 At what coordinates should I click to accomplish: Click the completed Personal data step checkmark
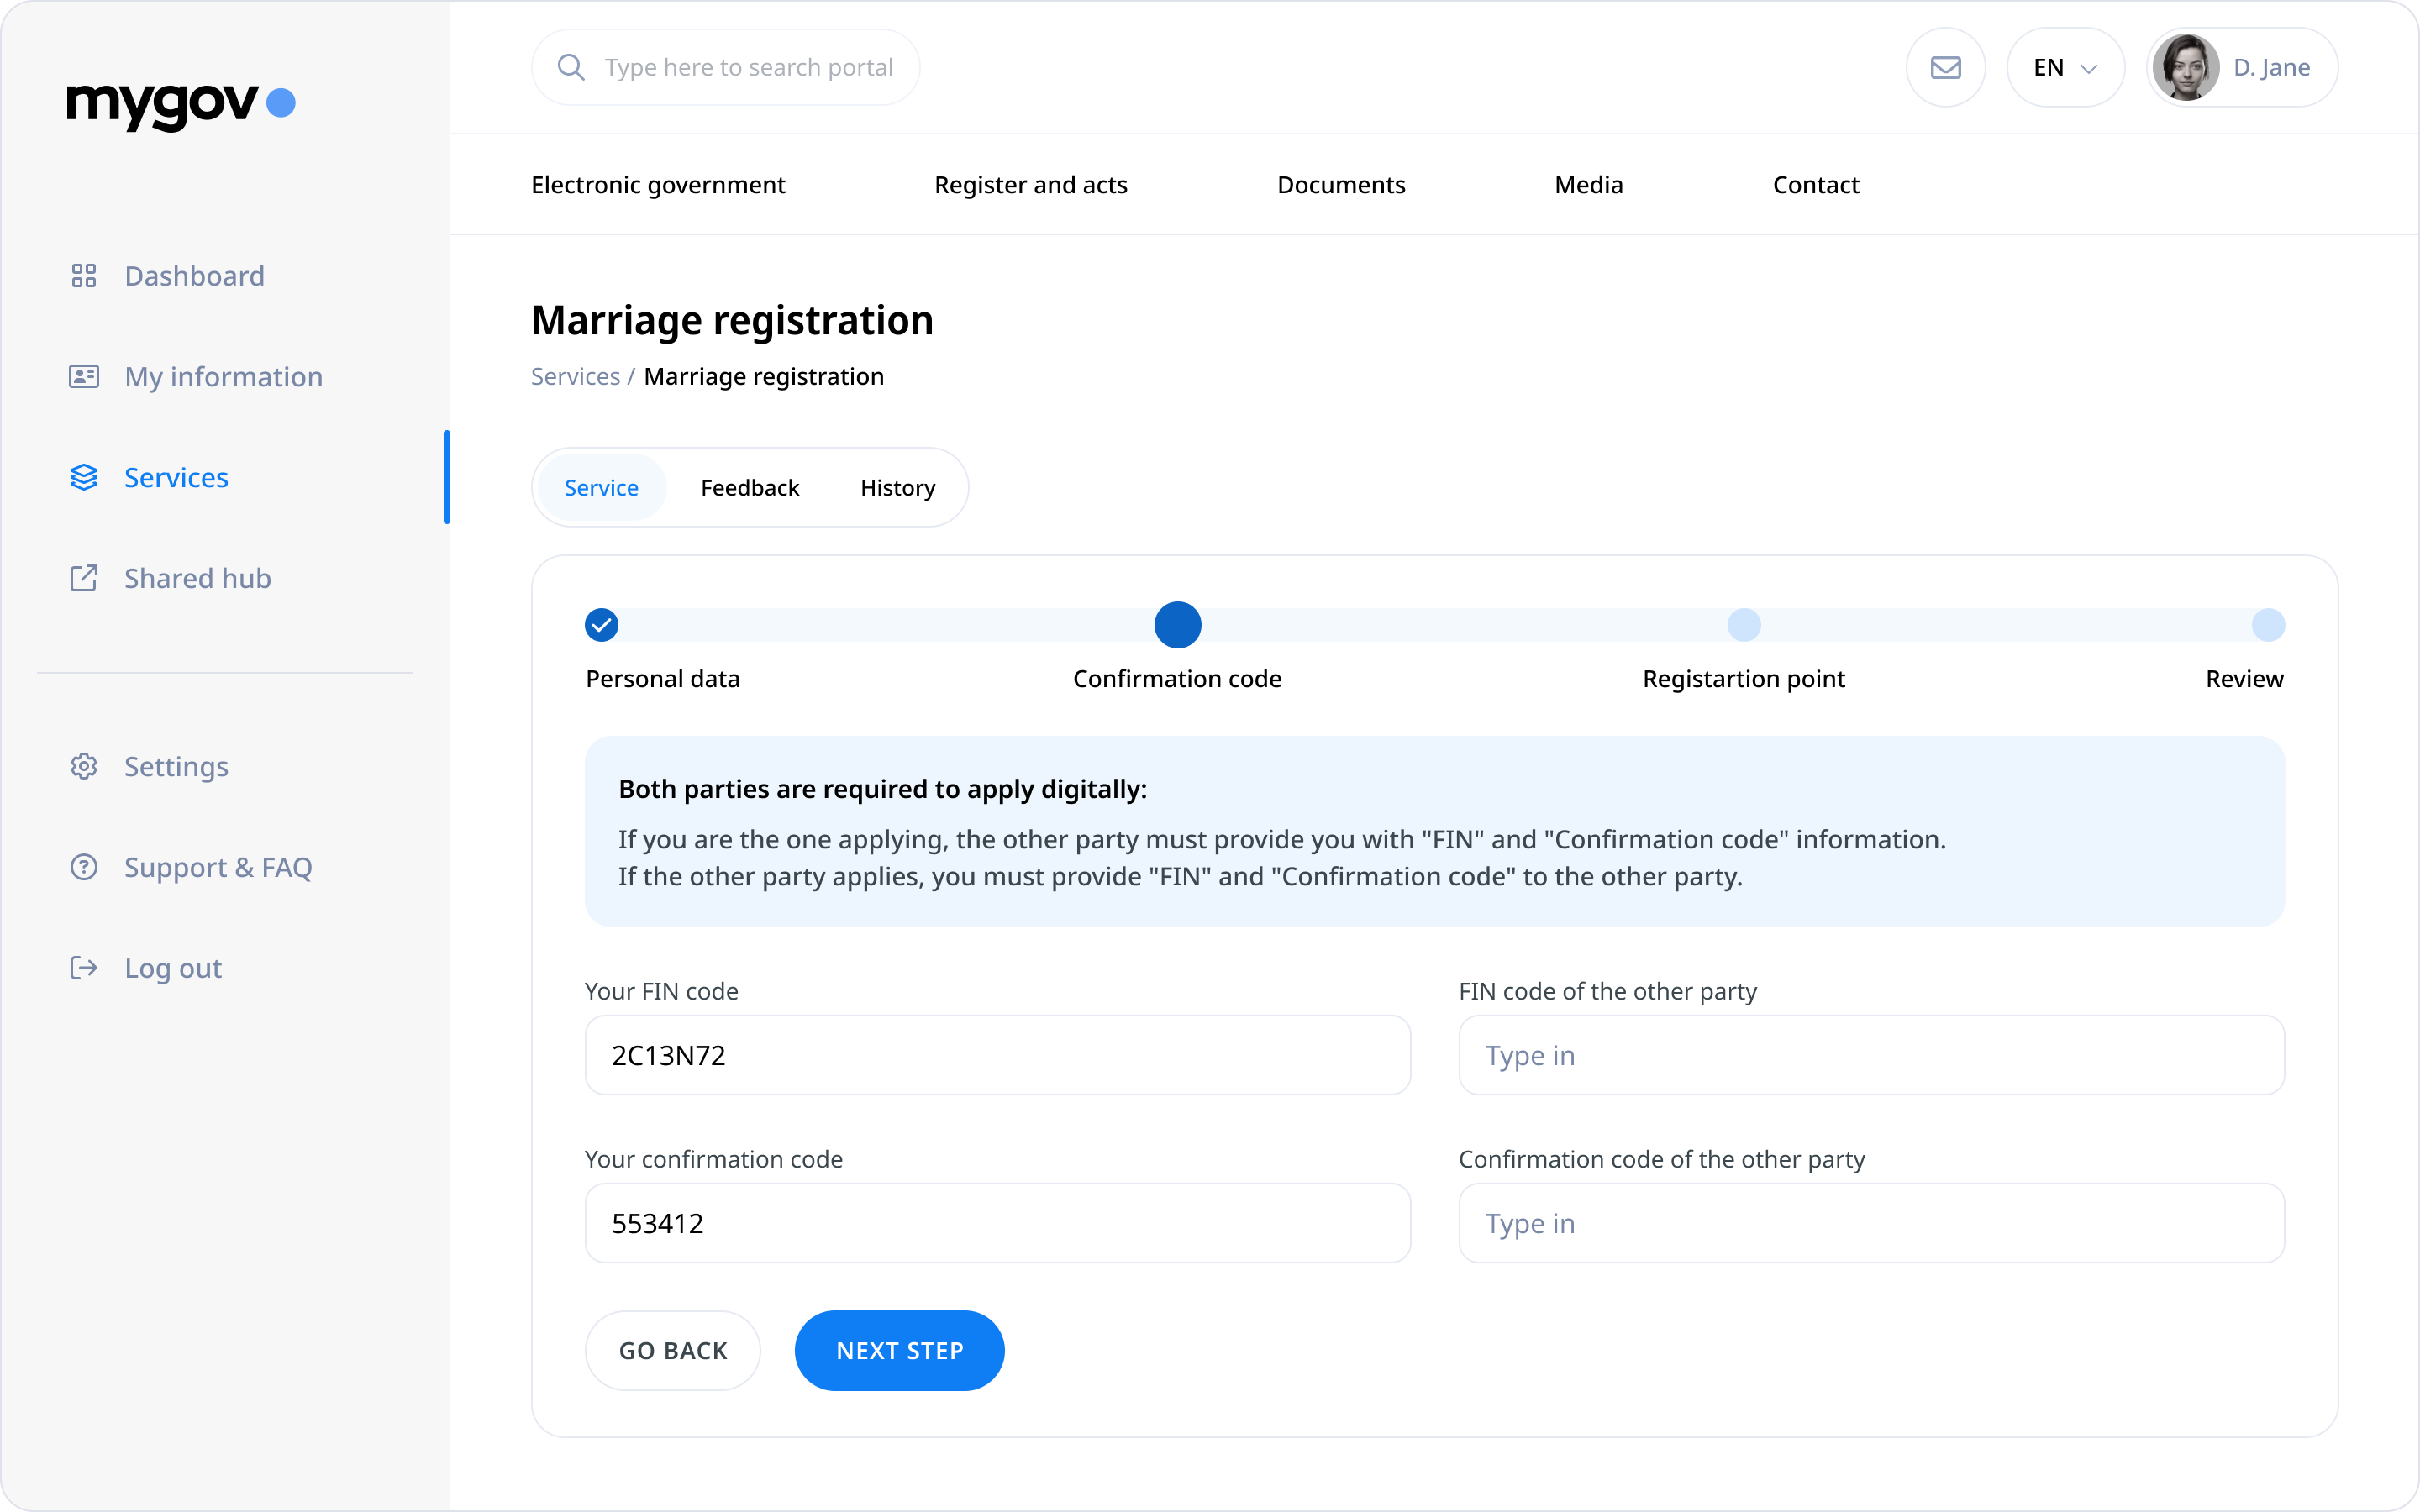pyautogui.click(x=601, y=625)
